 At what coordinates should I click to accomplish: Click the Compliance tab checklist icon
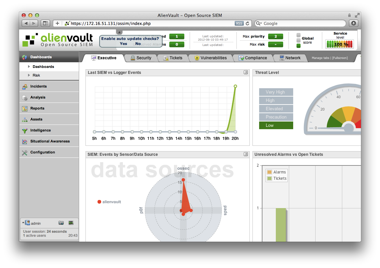[241, 58]
